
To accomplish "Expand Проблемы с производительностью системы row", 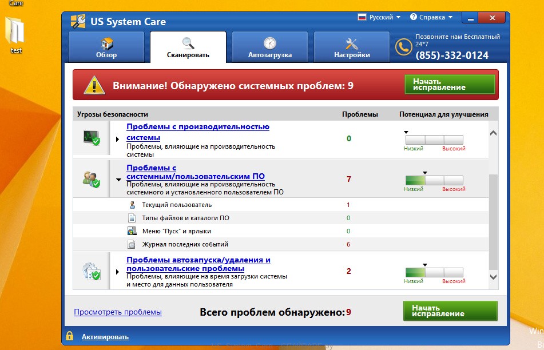I will pyautogui.click(x=117, y=139).
